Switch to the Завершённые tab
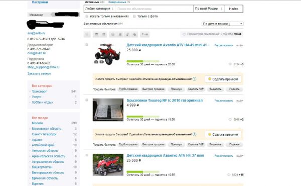 tap(117, 2)
